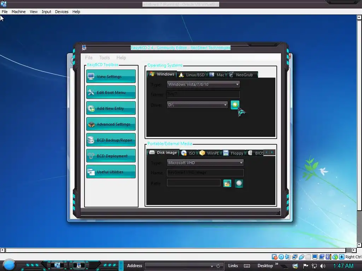Switch to the Mac tab
The width and height of the screenshot is (362, 271).
point(217,75)
